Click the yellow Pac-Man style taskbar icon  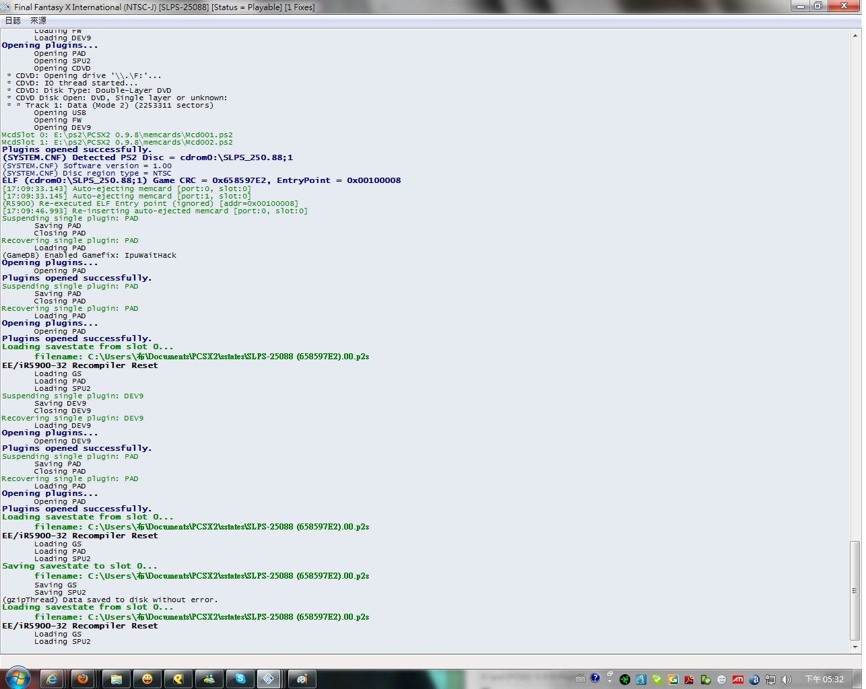(178, 679)
